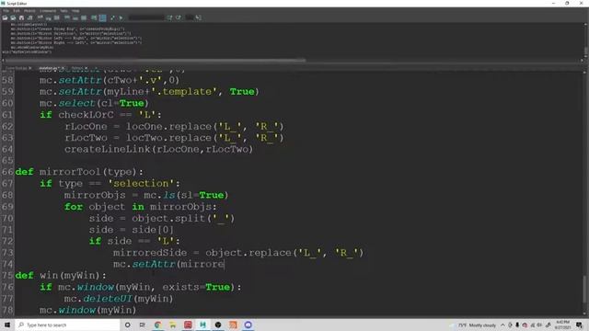Click 'mirroredSide' on line 73
The height and width of the screenshot is (331, 589).
150,253
